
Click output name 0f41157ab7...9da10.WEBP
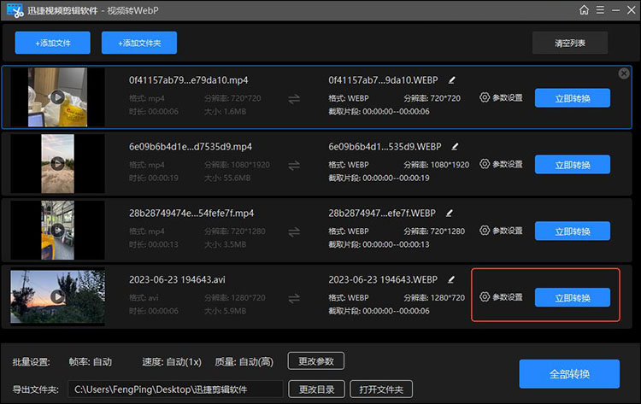click(383, 80)
